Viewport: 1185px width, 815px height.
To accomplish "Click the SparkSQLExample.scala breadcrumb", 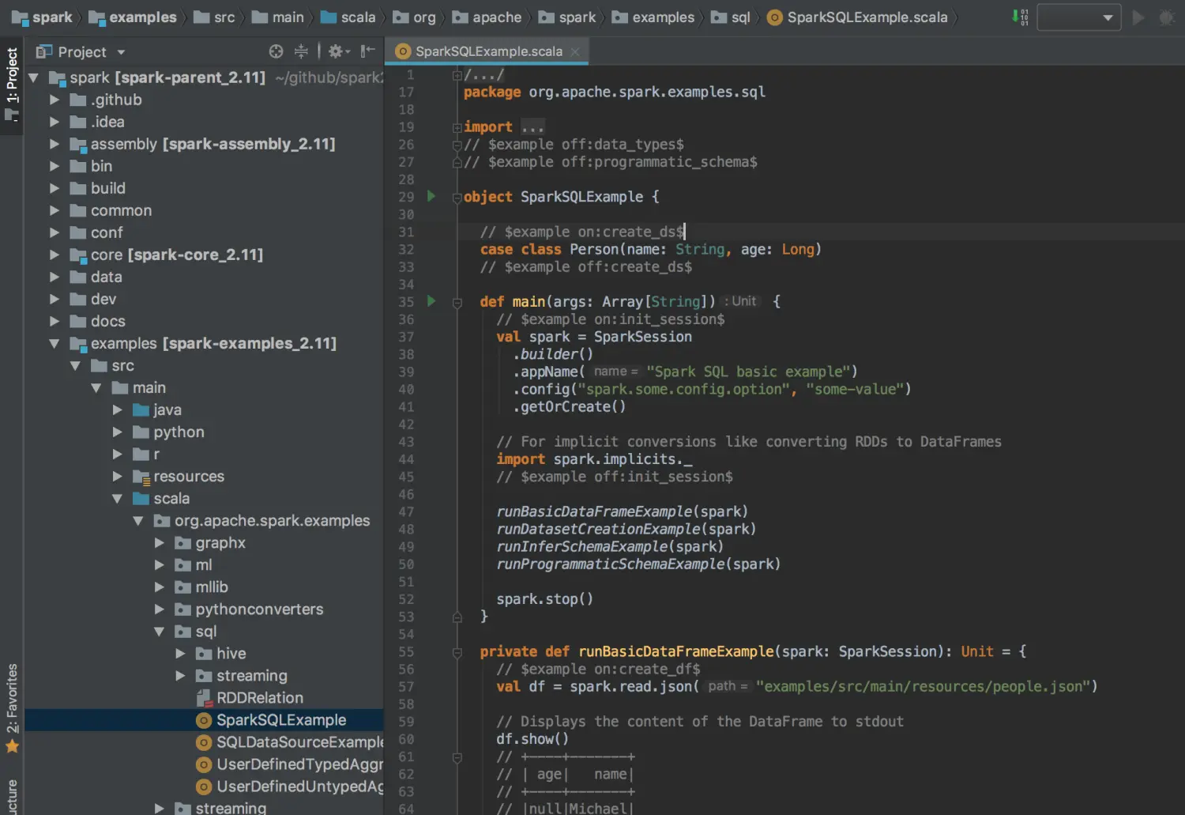I will [857, 17].
